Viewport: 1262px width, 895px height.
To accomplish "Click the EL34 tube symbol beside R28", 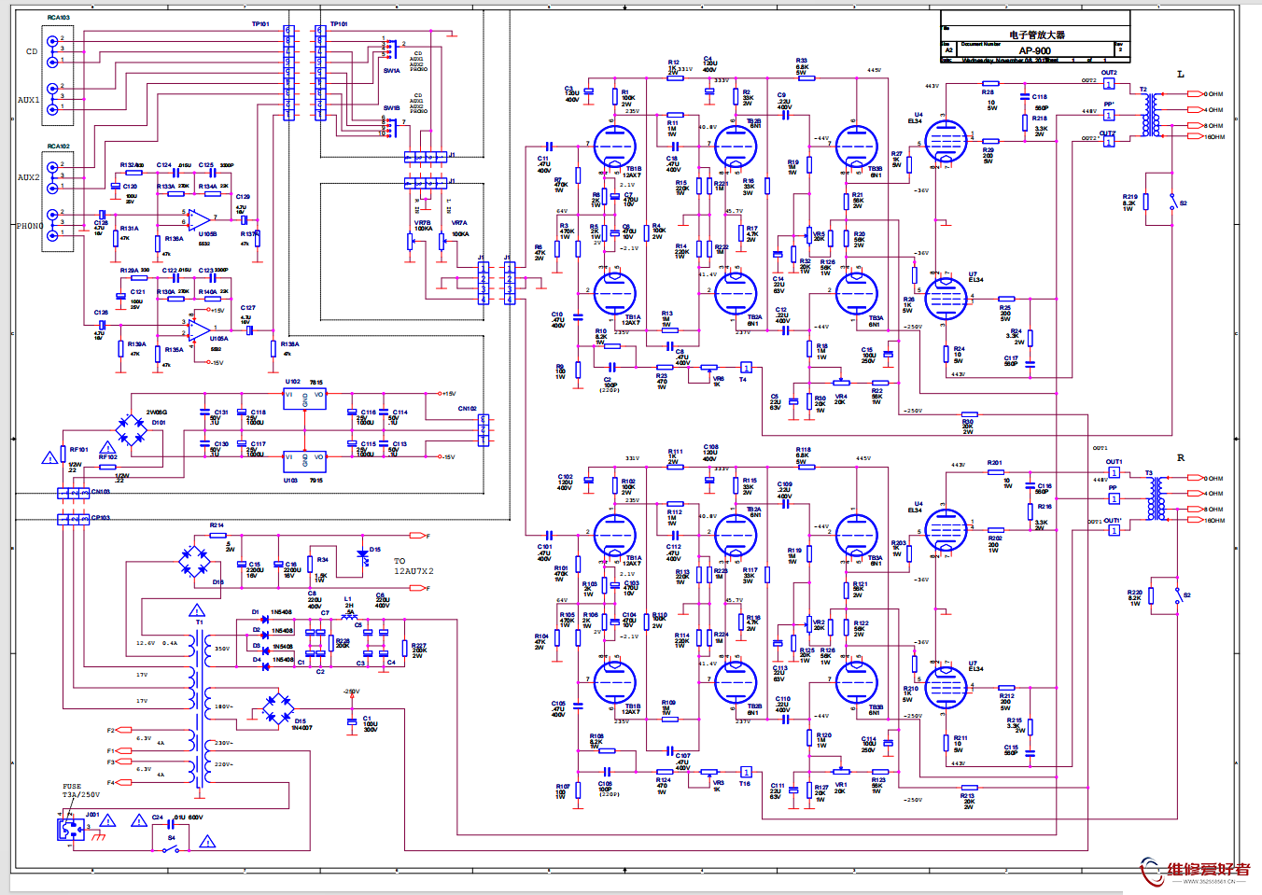I will (x=946, y=142).
